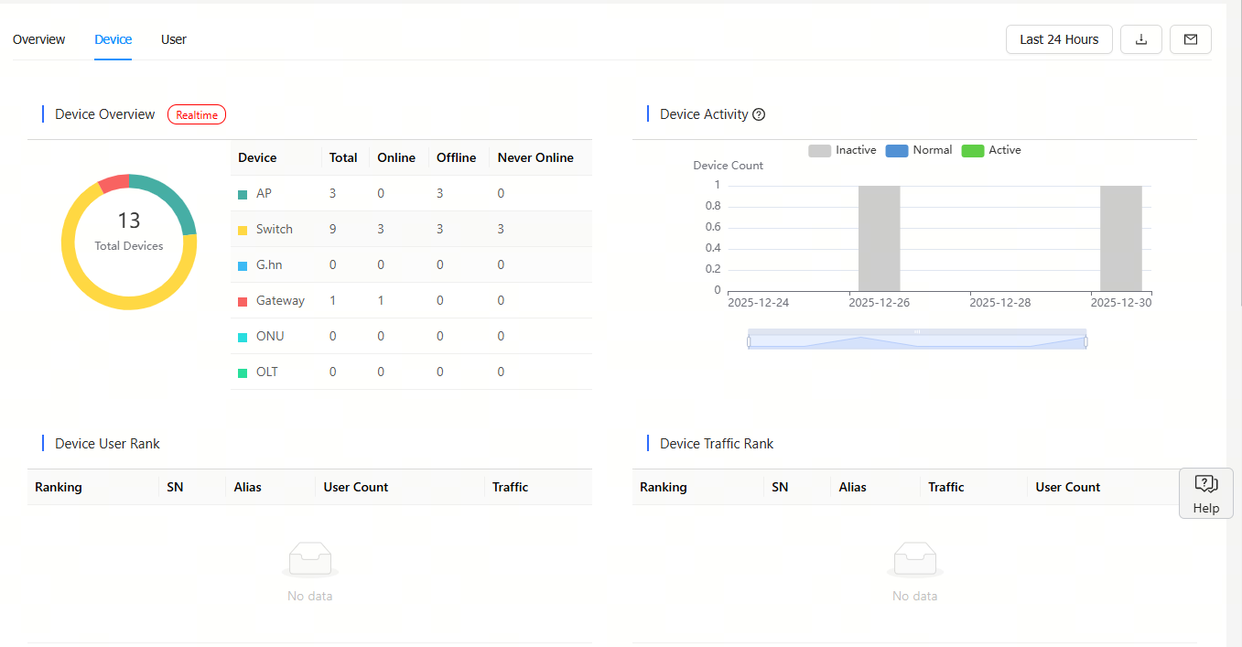Click the left handle of chart zoom slider
The image size is (1242, 647).
pos(749,342)
